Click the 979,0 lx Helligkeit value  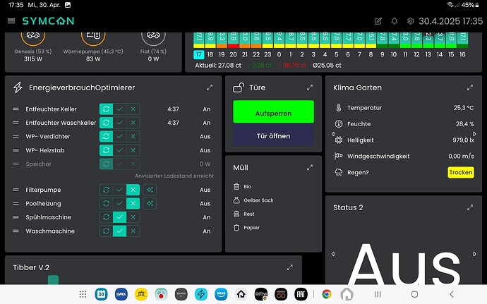click(x=463, y=140)
